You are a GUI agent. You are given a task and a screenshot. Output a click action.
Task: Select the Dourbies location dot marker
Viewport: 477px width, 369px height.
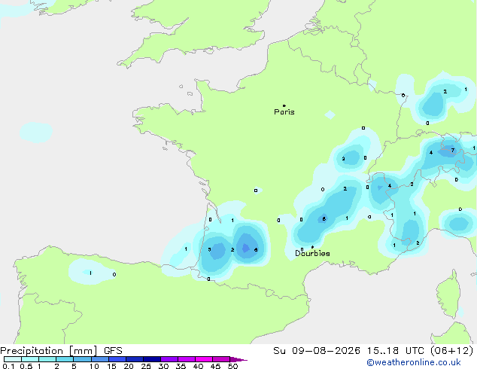(x=312, y=247)
